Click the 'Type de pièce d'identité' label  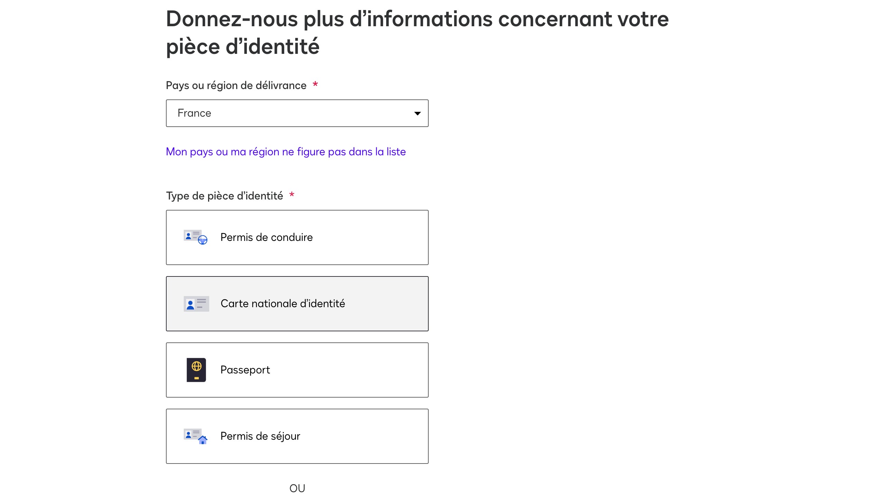click(224, 196)
